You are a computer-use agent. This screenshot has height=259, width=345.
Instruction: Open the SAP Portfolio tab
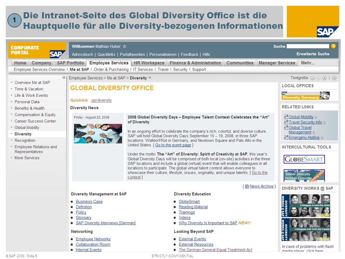click(70, 63)
